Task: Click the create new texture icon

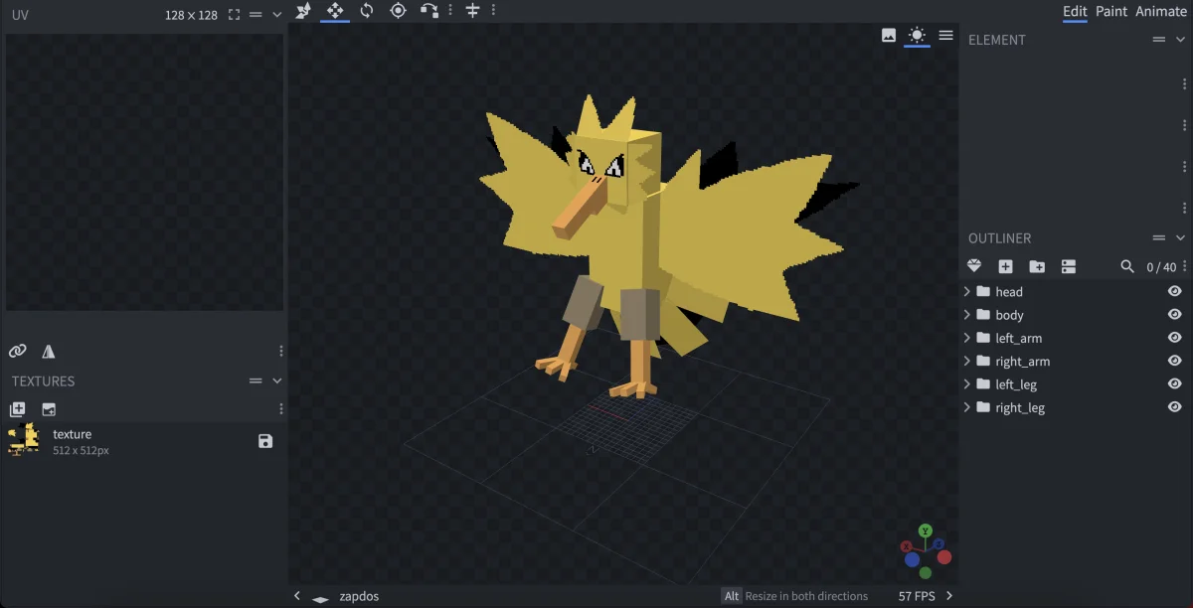Action: 49,409
